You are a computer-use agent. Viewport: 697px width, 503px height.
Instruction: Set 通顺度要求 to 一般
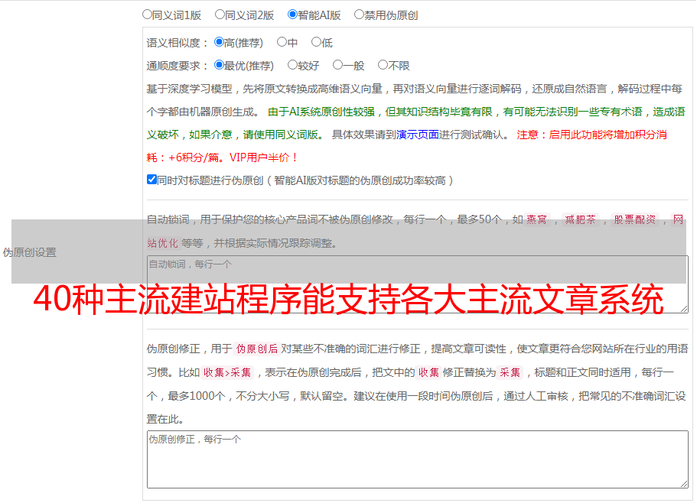337,65
